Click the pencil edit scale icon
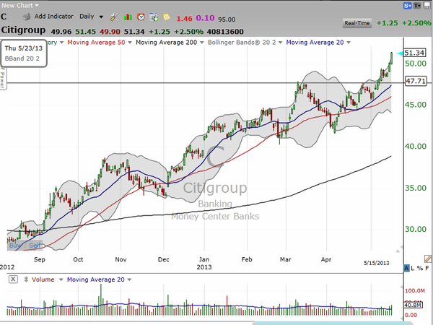433x325 pixels. [x=428, y=259]
